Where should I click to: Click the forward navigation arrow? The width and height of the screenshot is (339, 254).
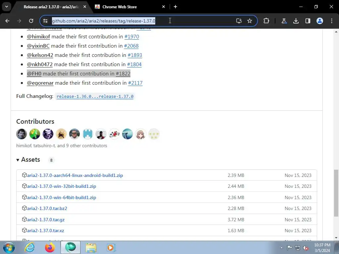19,21
